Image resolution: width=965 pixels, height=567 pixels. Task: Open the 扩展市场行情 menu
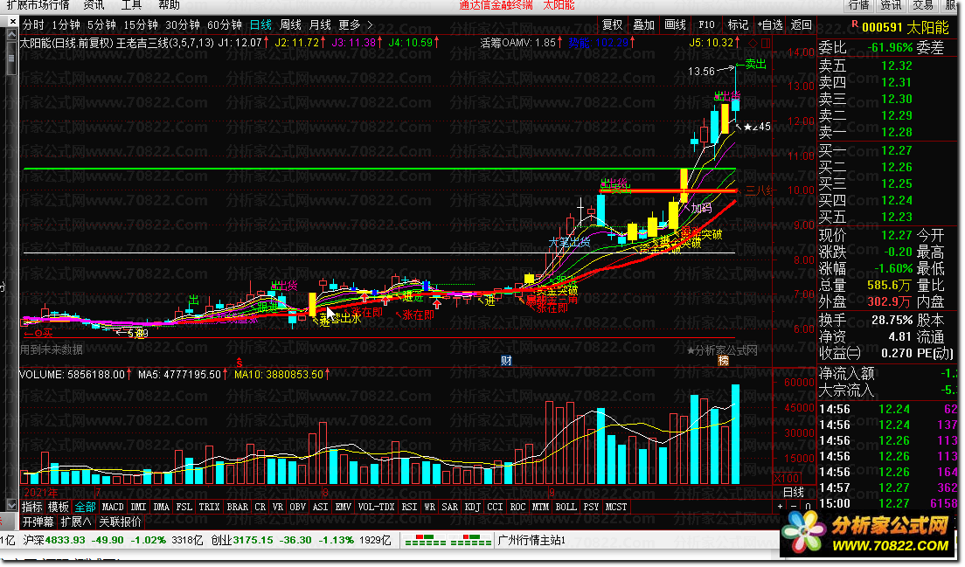38,5
